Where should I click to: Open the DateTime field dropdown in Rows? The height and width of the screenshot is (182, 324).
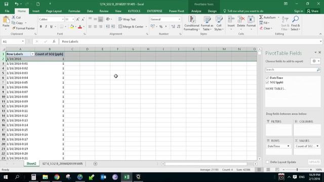288,146
